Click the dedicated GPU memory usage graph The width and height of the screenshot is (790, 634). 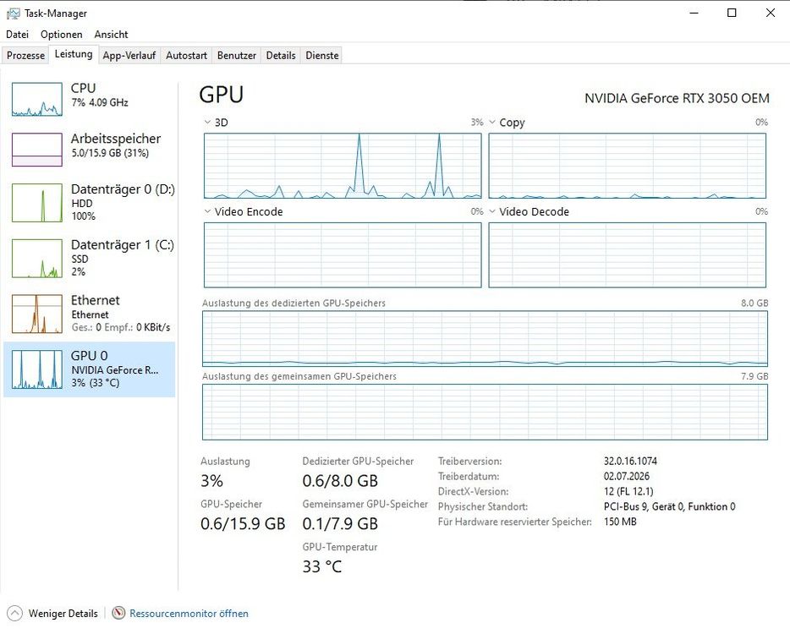pos(485,338)
